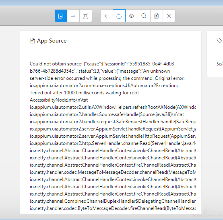The image size is (223, 220).
Task: Click the 'Timed out after 10000 milliseconds' line
Action: coord(85,93)
